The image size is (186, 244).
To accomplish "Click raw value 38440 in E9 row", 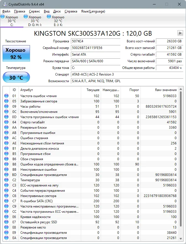I will [172, 233].
